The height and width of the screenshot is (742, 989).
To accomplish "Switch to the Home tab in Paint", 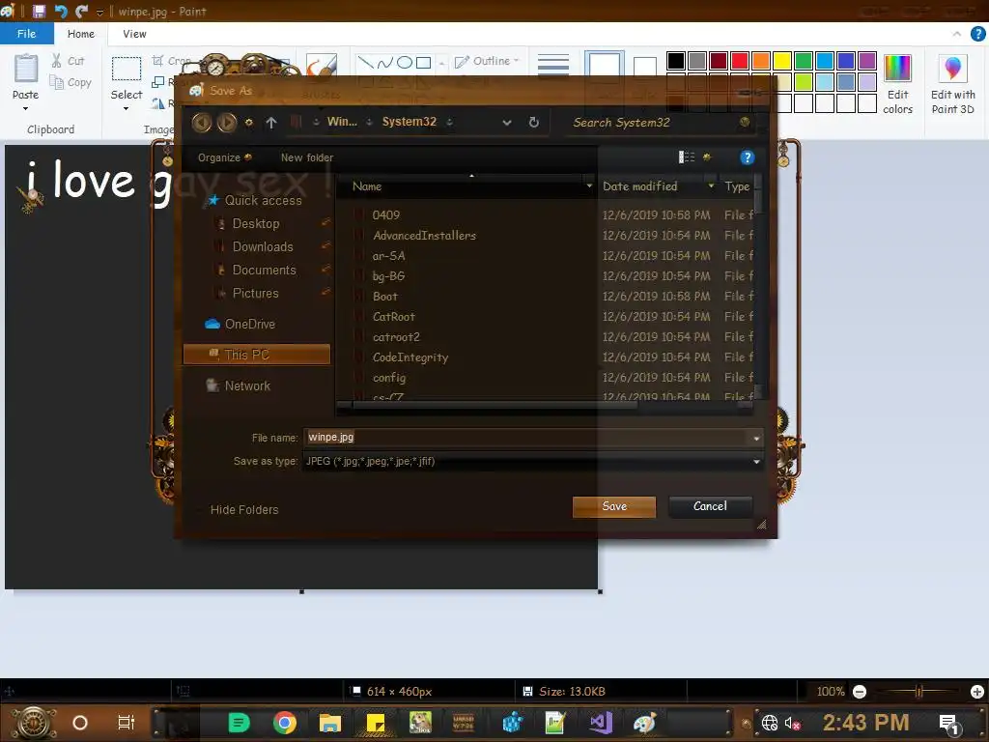I will (81, 34).
